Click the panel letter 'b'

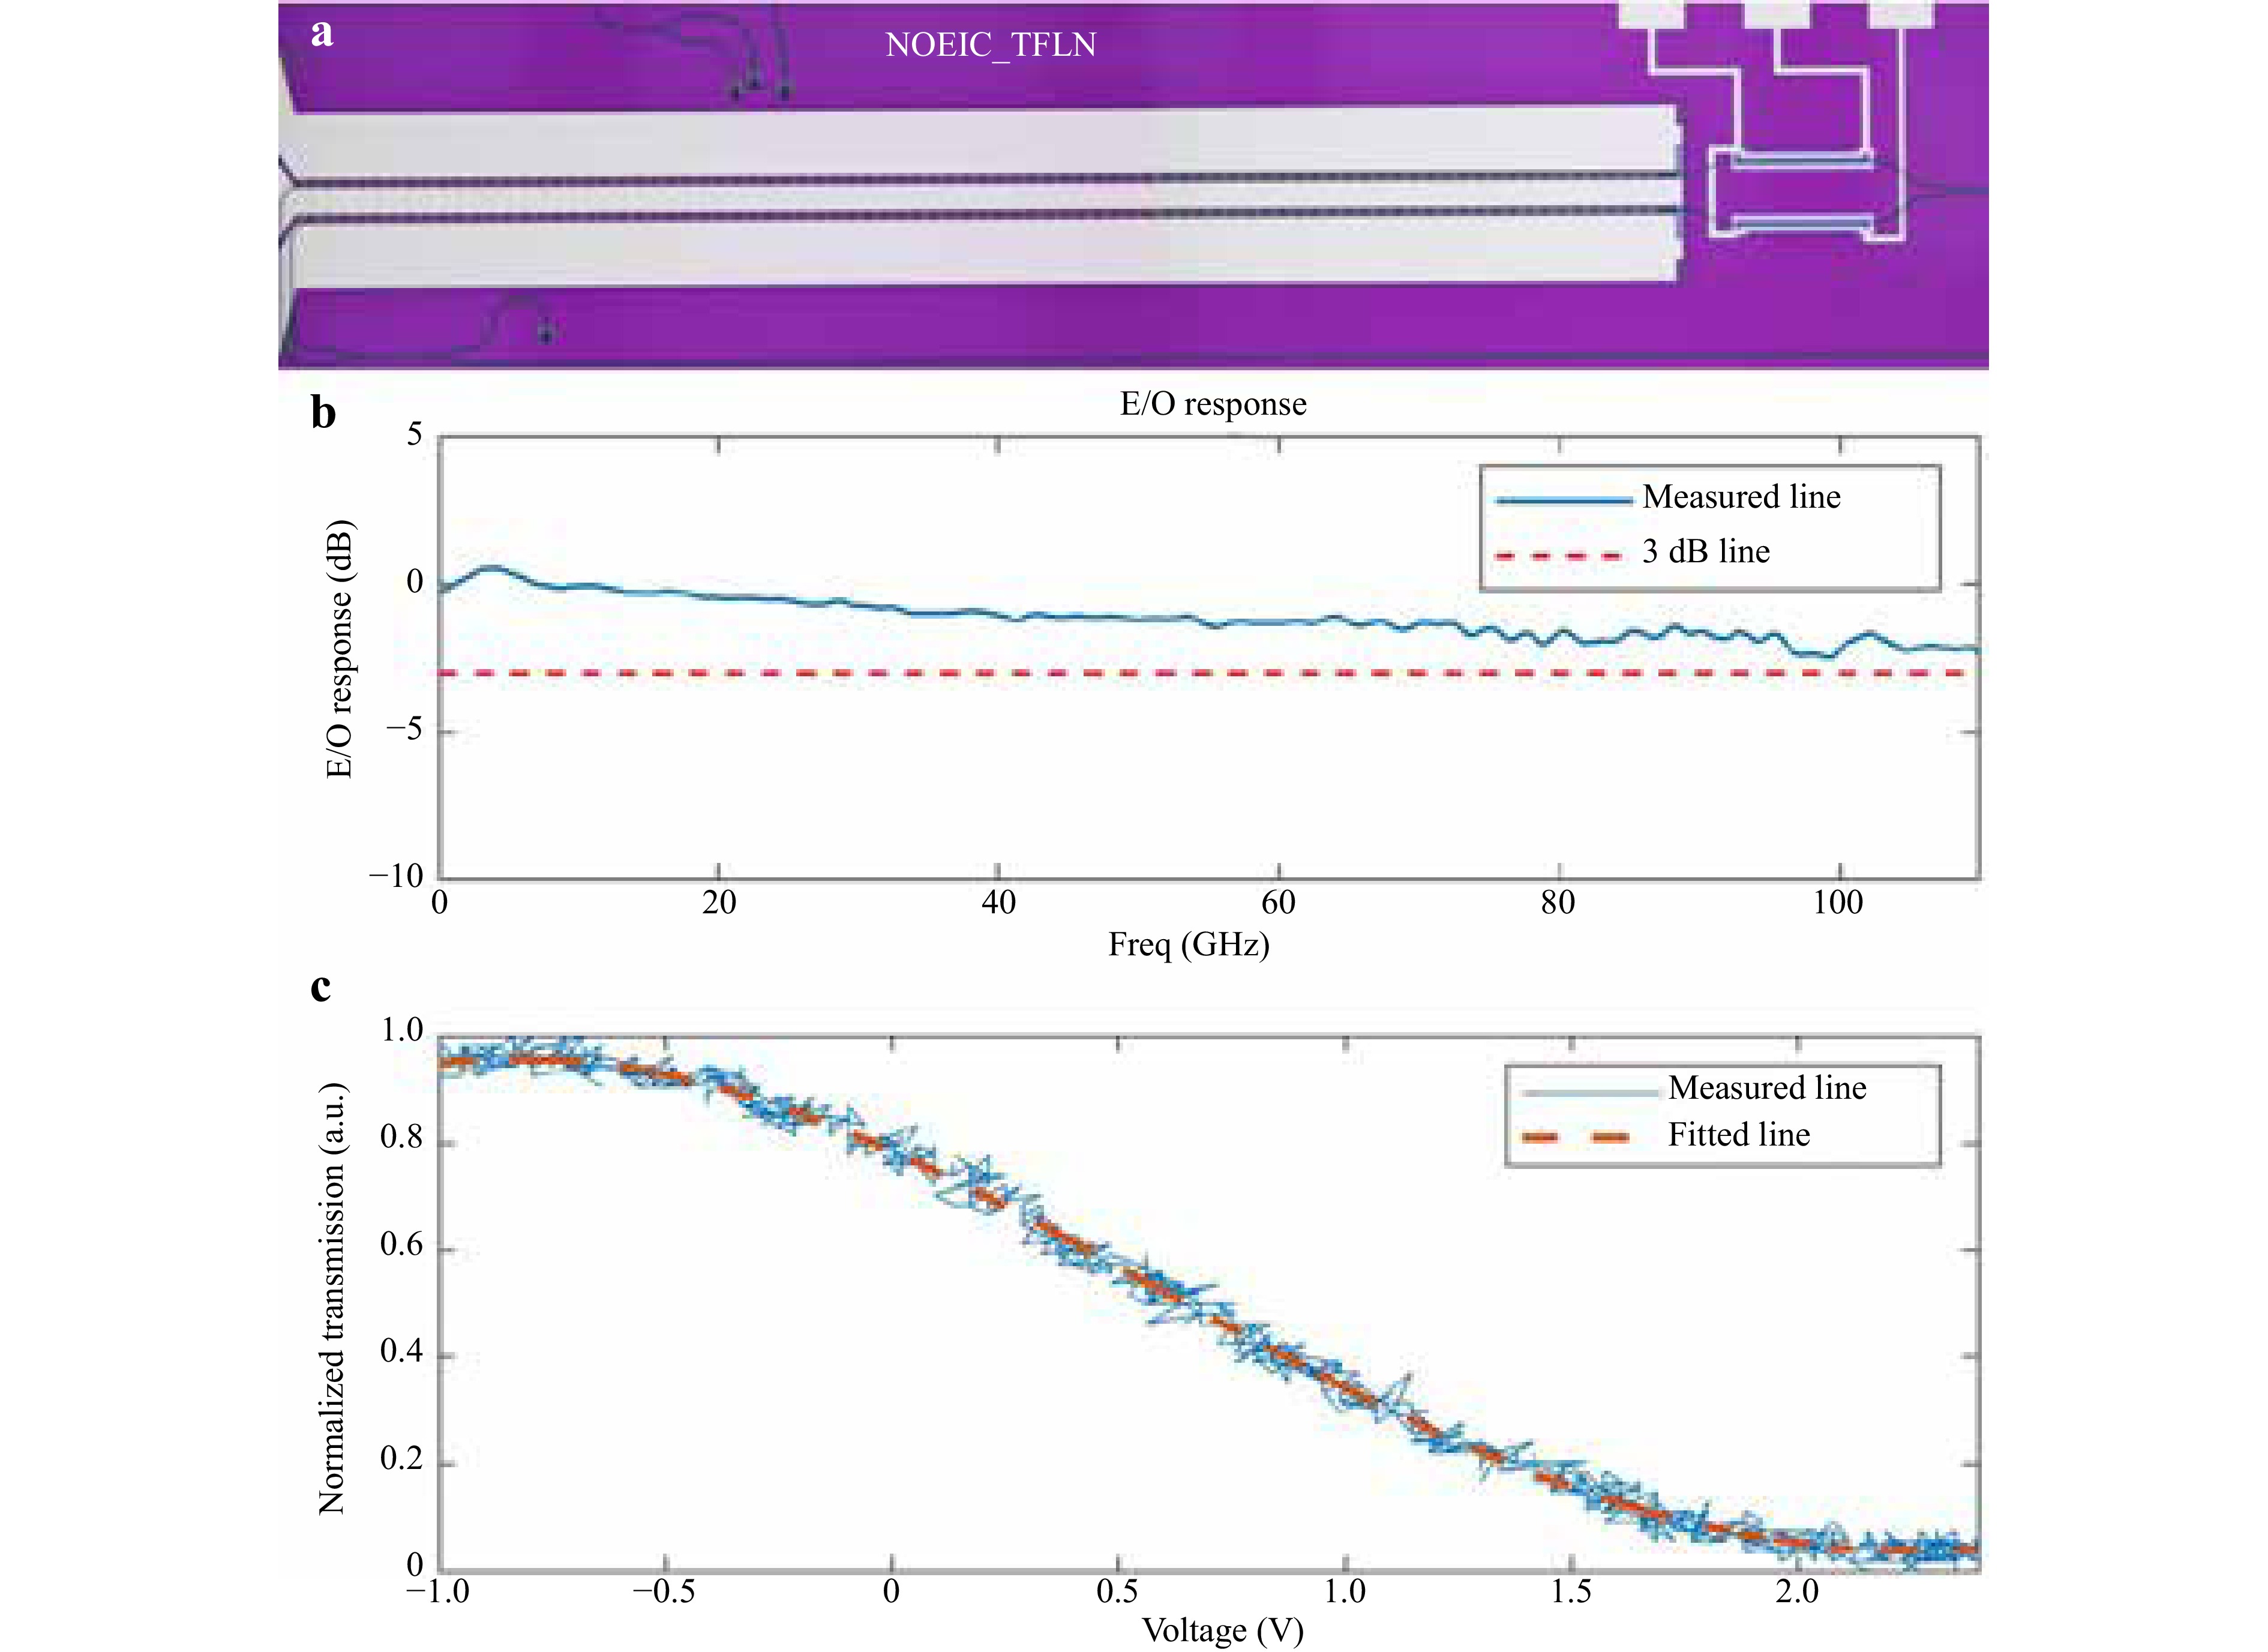tap(323, 413)
